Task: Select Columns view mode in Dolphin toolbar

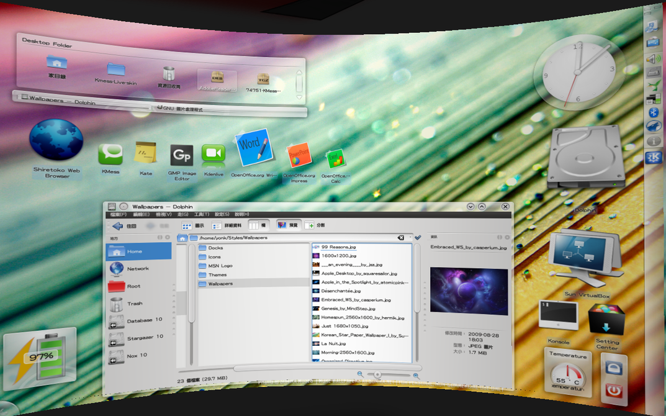Action: [258, 225]
